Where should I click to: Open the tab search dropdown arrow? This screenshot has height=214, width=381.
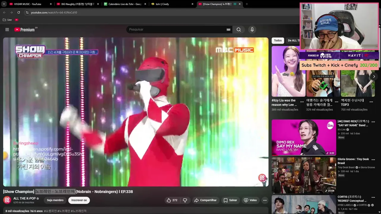coord(4,4)
